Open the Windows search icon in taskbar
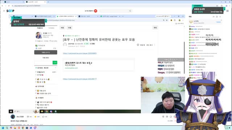The height and width of the screenshot is (130, 232). pos(7,128)
